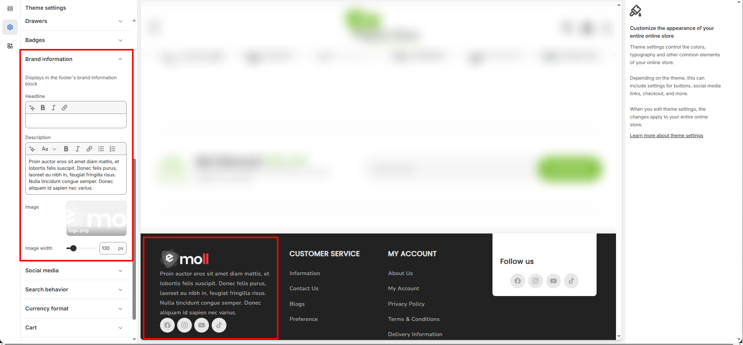The image size is (743, 345).
Task: Click the Headline AI generate sparkle icon
Action: [x=32, y=108]
